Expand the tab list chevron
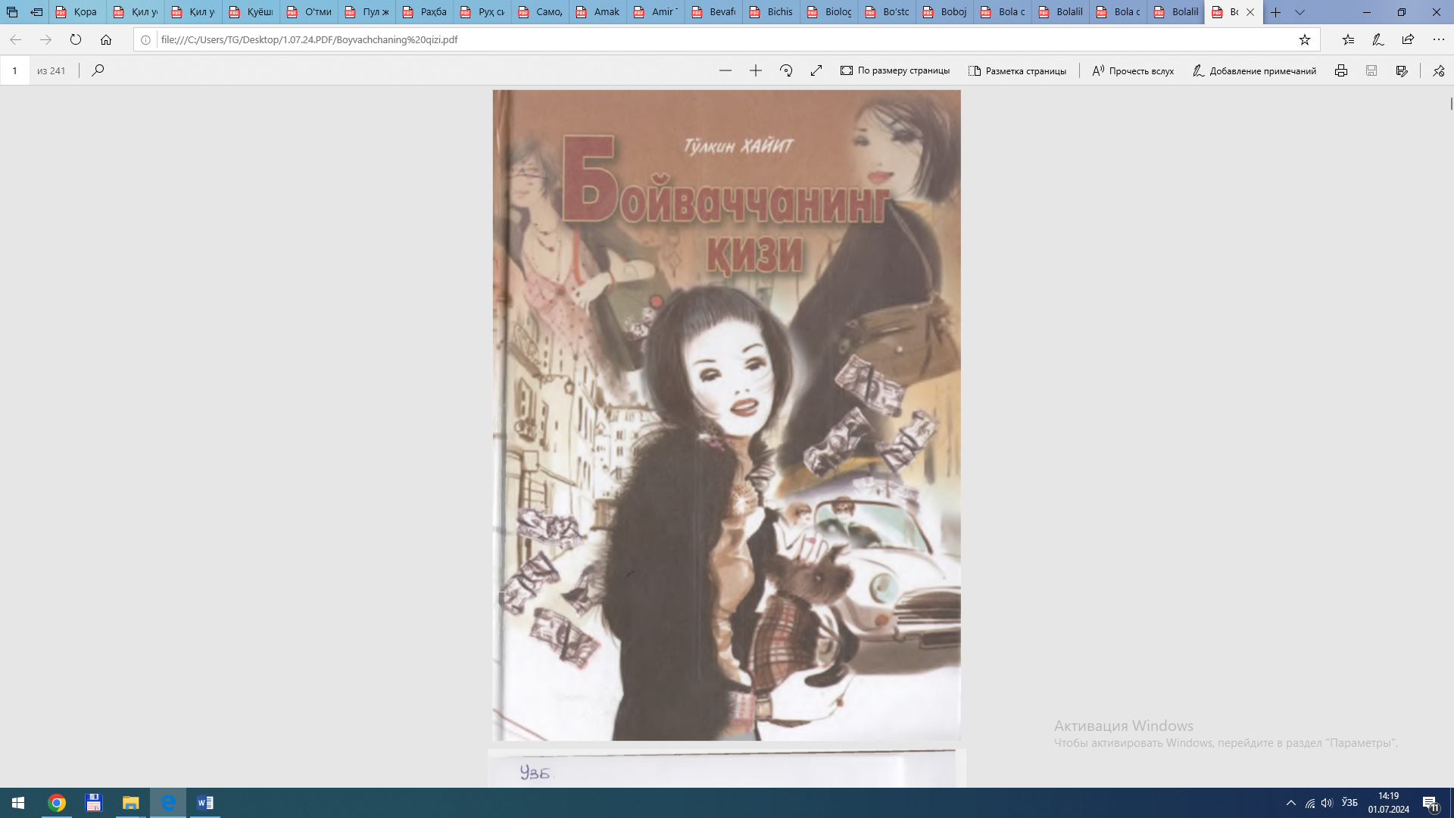Image resolution: width=1454 pixels, height=818 pixels. click(1300, 12)
